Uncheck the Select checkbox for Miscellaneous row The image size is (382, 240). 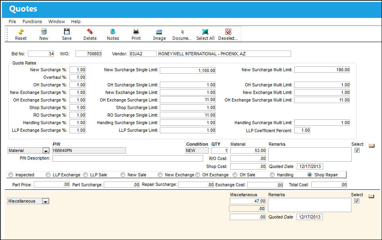[357, 201]
